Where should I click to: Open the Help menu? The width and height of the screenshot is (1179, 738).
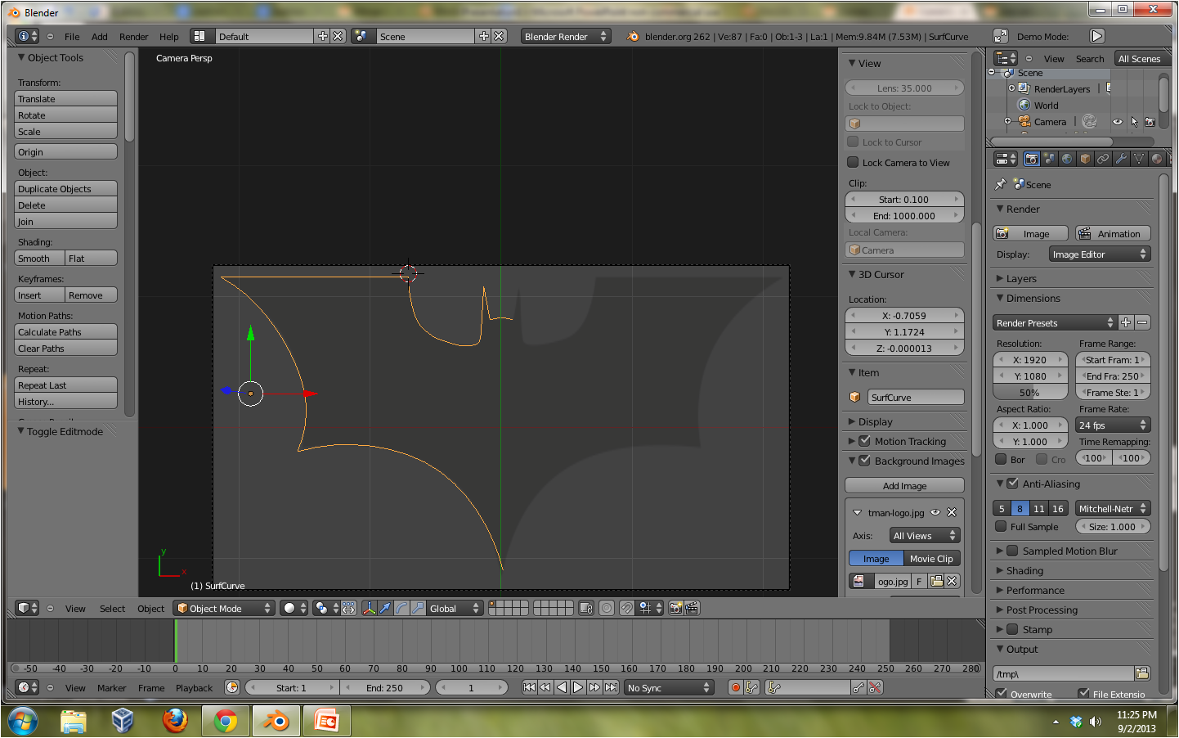tap(169, 37)
